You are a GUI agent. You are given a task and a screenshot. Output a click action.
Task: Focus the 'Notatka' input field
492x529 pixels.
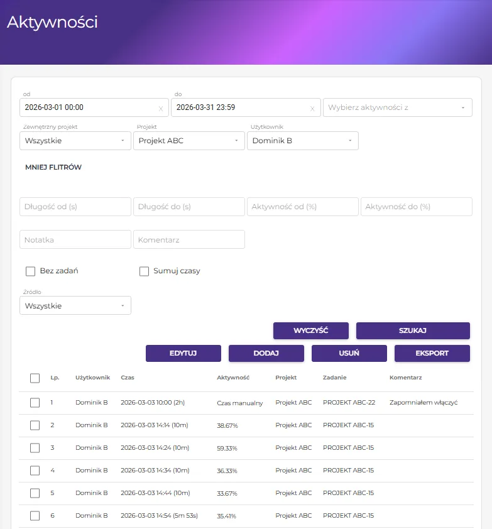pyautogui.click(x=75, y=239)
